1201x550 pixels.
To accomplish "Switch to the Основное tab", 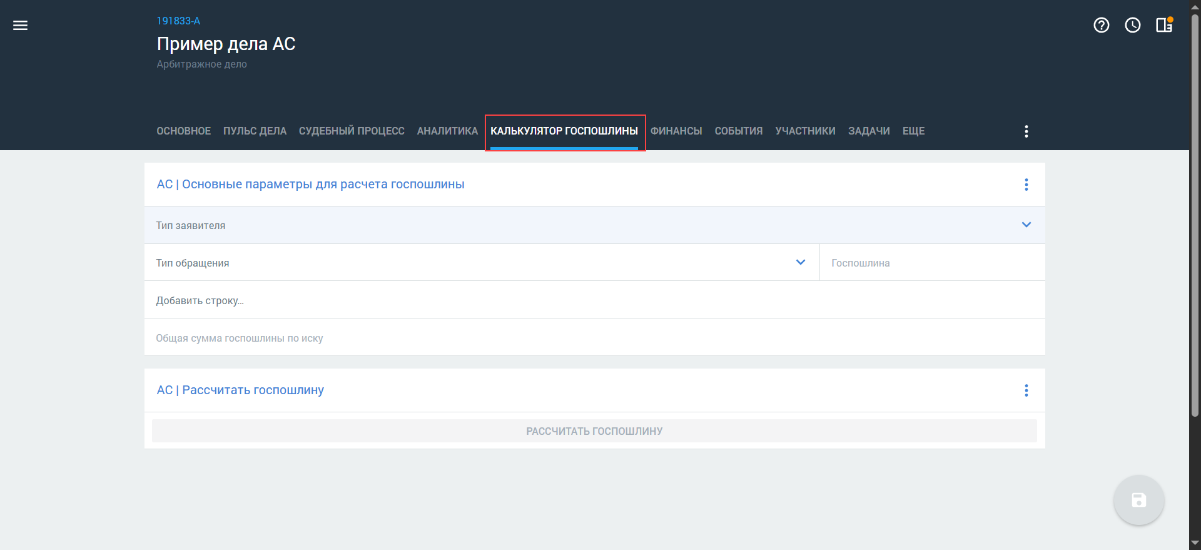I will pyautogui.click(x=183, y=131).
